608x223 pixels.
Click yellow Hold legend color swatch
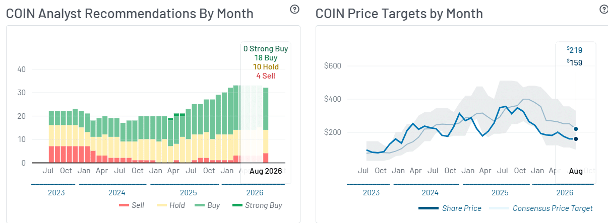161,206
